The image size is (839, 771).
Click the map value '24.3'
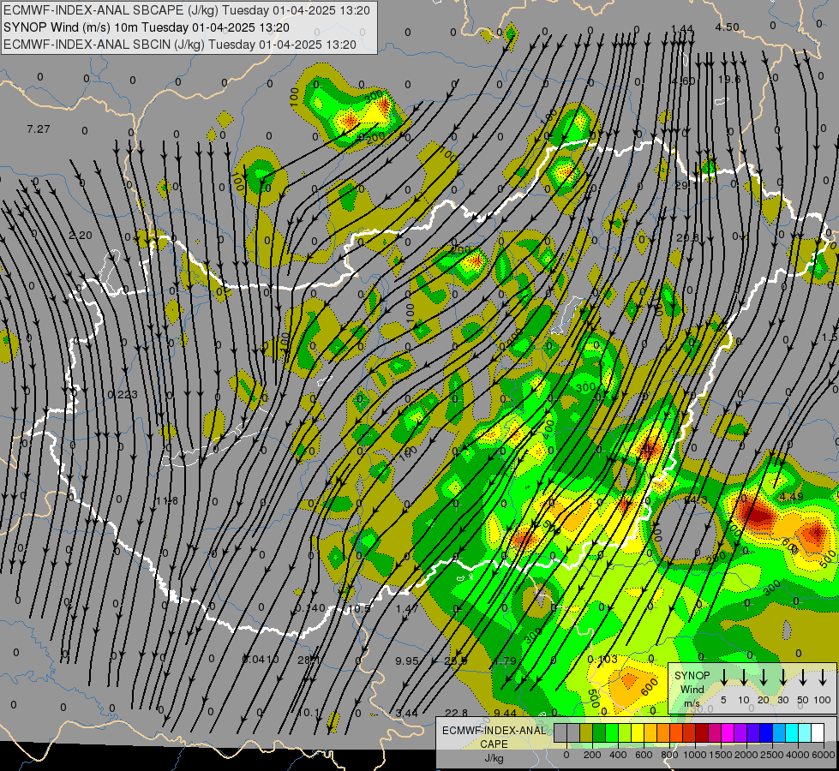696,499
